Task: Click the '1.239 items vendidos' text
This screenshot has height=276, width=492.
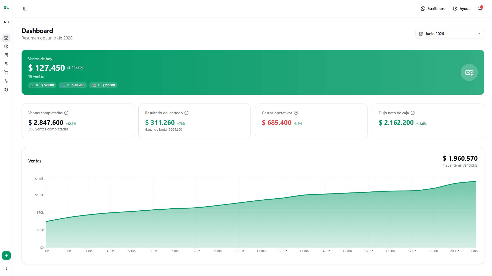Action: tap(460, 165)
